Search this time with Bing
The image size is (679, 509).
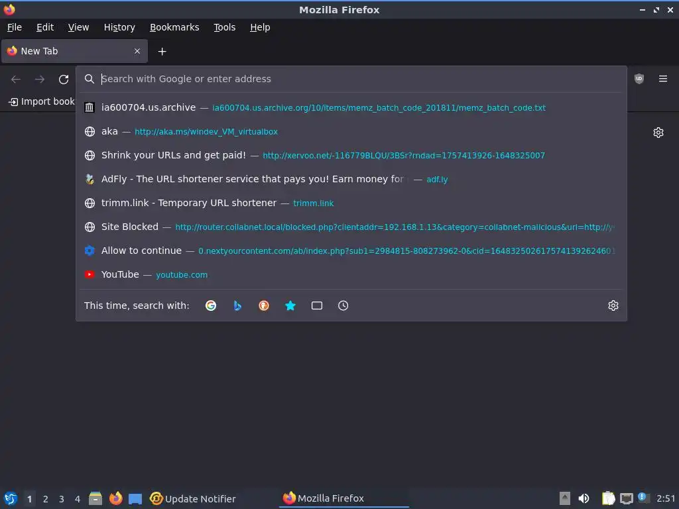pos(237,306)
